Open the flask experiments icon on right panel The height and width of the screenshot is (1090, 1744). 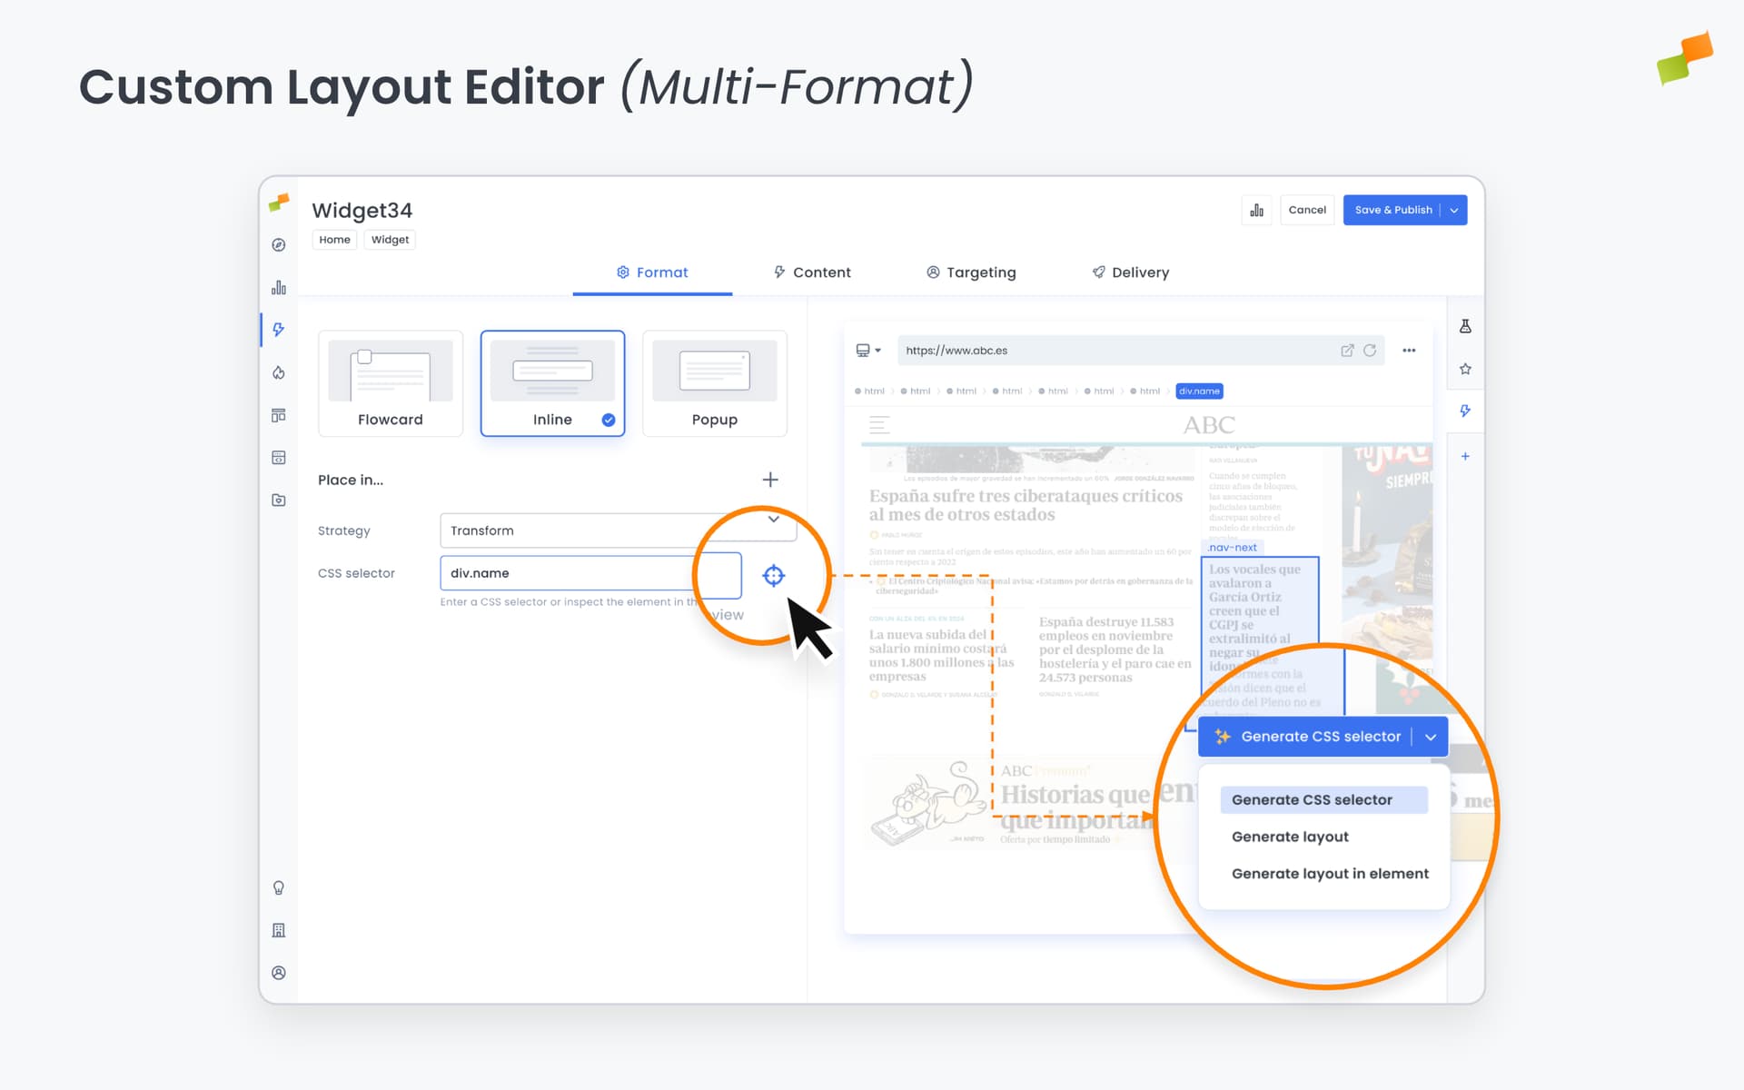[1465, 326]
